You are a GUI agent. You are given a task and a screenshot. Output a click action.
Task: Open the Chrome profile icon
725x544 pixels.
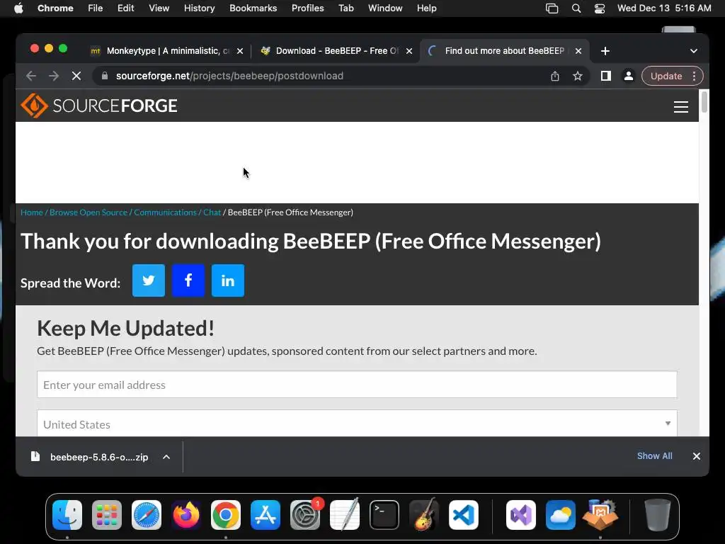pos(629,76)
